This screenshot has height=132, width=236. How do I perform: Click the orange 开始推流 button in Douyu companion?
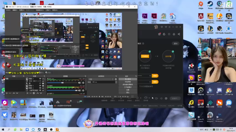point(145,56)
